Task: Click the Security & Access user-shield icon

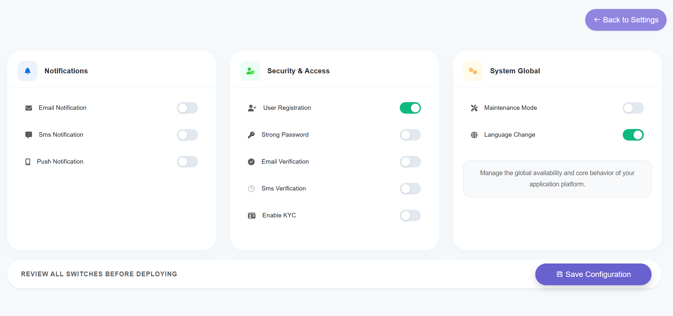Action: (250, 71)
